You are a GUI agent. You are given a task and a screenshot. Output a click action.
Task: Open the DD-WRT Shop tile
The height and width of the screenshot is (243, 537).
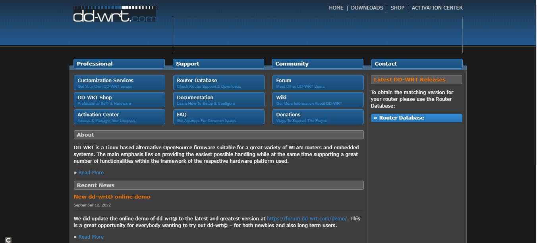[x=120, y=100]
